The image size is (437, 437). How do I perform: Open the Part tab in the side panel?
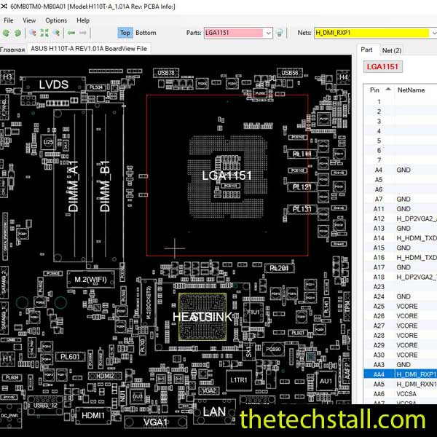366,50
